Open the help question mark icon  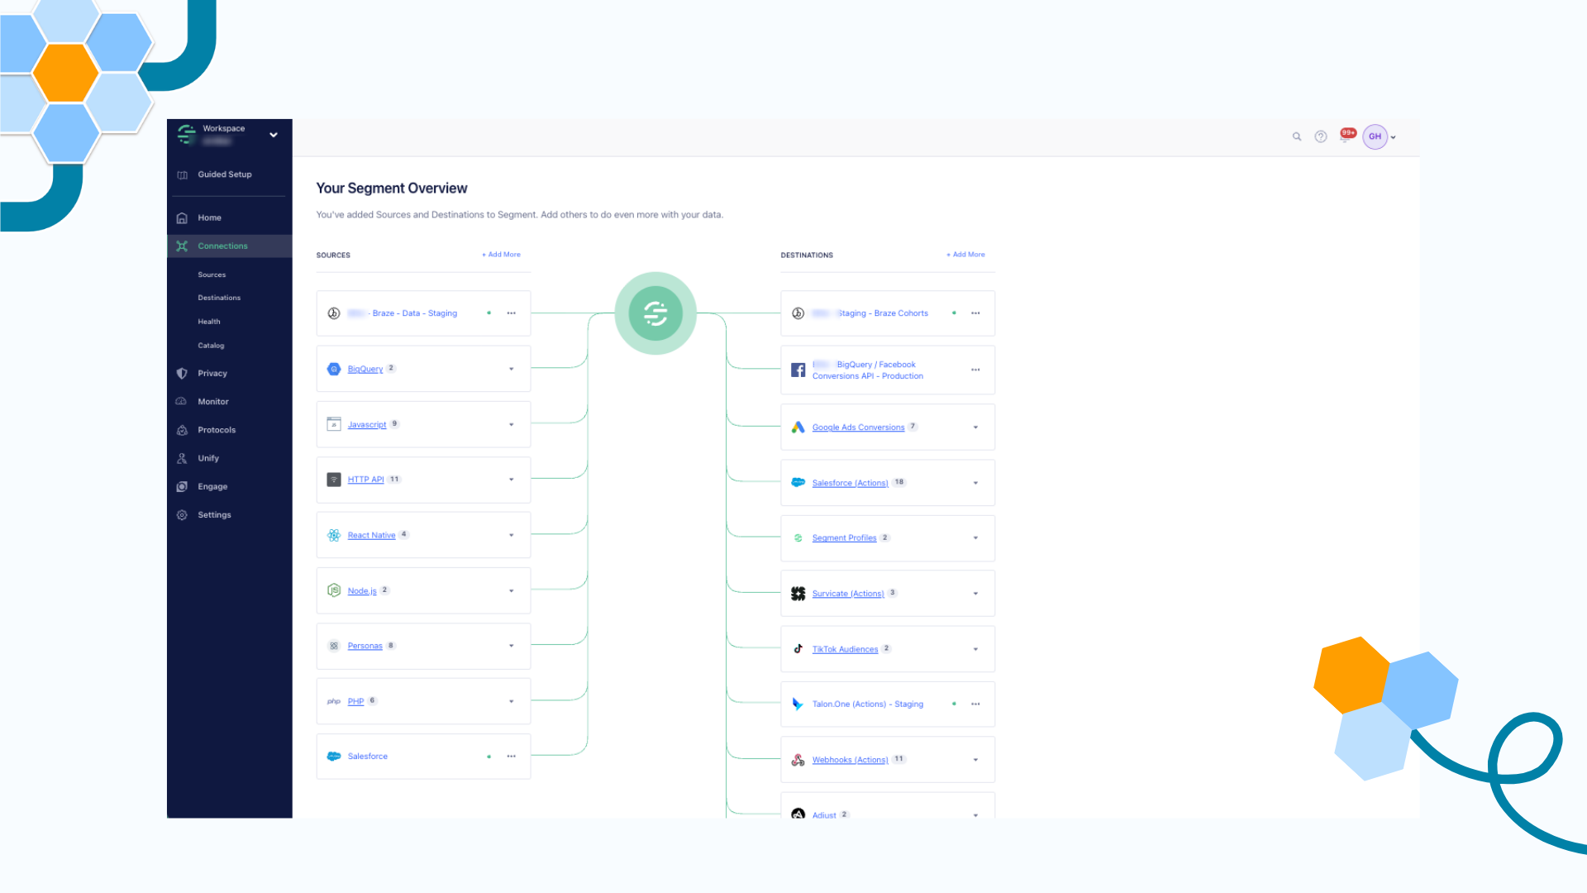point(1321,136)
